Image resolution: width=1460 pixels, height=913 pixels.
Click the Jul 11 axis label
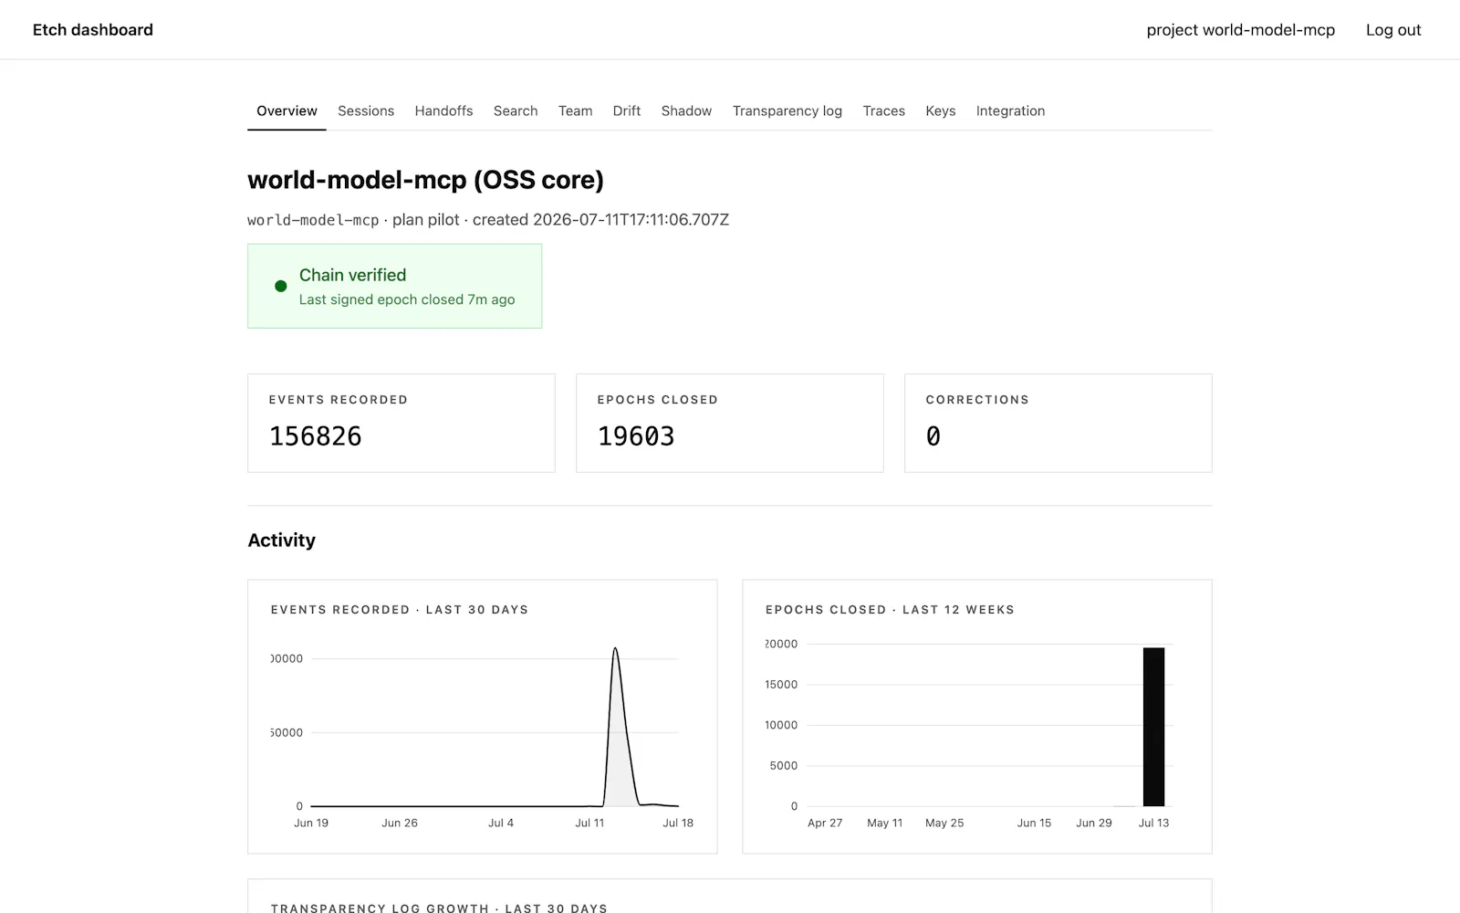click(x=589, y=823)
